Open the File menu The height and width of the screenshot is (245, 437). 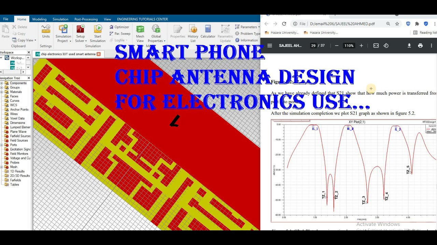point(6,19)
